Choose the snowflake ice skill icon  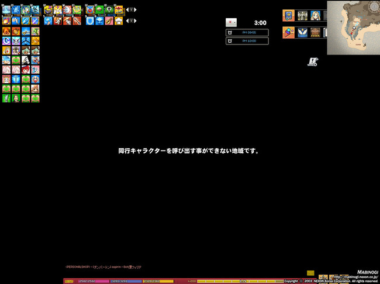(16, 10)
